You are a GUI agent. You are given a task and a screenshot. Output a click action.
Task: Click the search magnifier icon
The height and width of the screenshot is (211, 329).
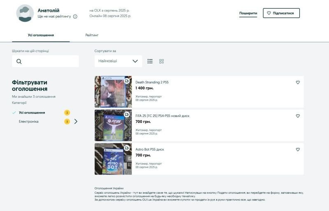pyautogui.click(x=19, y=62)
